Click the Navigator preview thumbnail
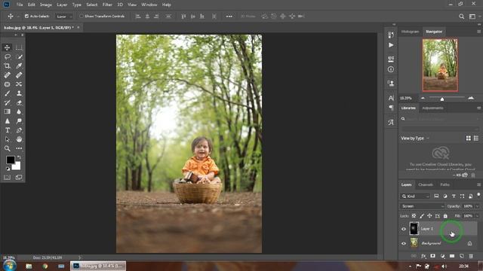 pyautogui.click(x=440, y=65)
